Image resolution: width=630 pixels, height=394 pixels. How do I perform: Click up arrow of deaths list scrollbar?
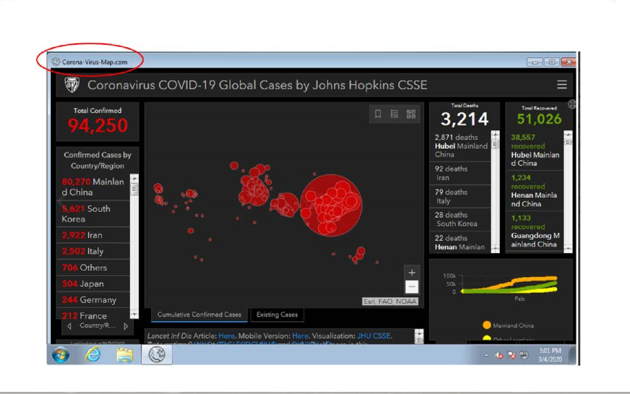495,135
